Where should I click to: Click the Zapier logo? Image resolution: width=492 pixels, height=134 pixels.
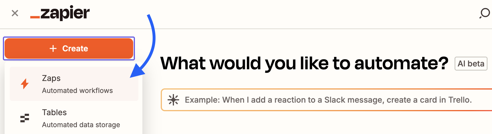tap(60, 13)
